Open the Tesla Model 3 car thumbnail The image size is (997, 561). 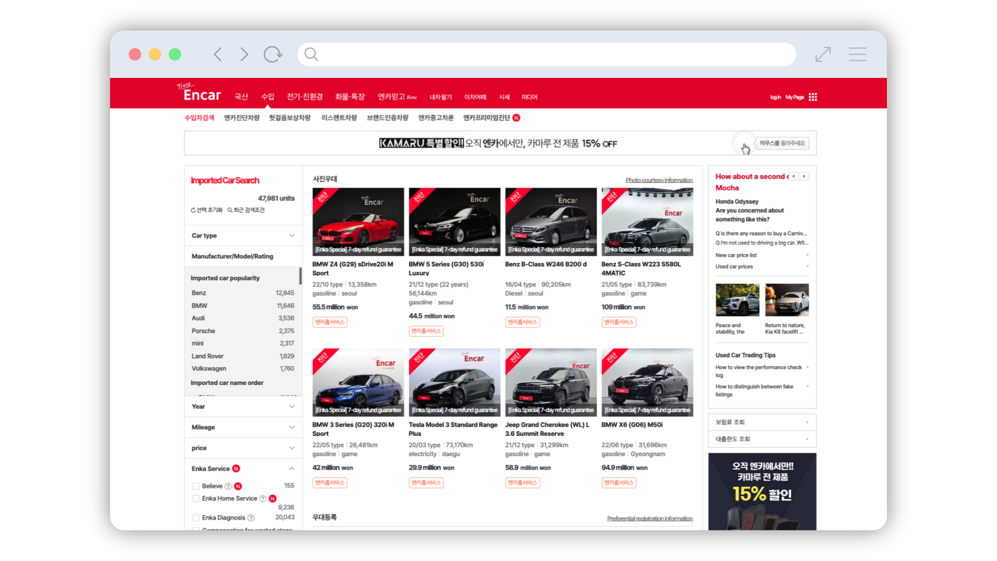pos(454,382)
